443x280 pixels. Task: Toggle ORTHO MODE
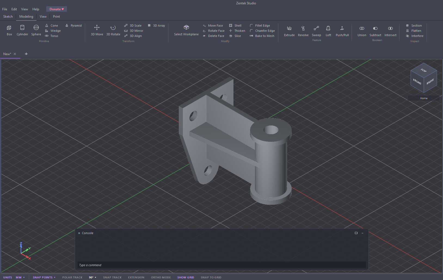click(x=161, y=277)
